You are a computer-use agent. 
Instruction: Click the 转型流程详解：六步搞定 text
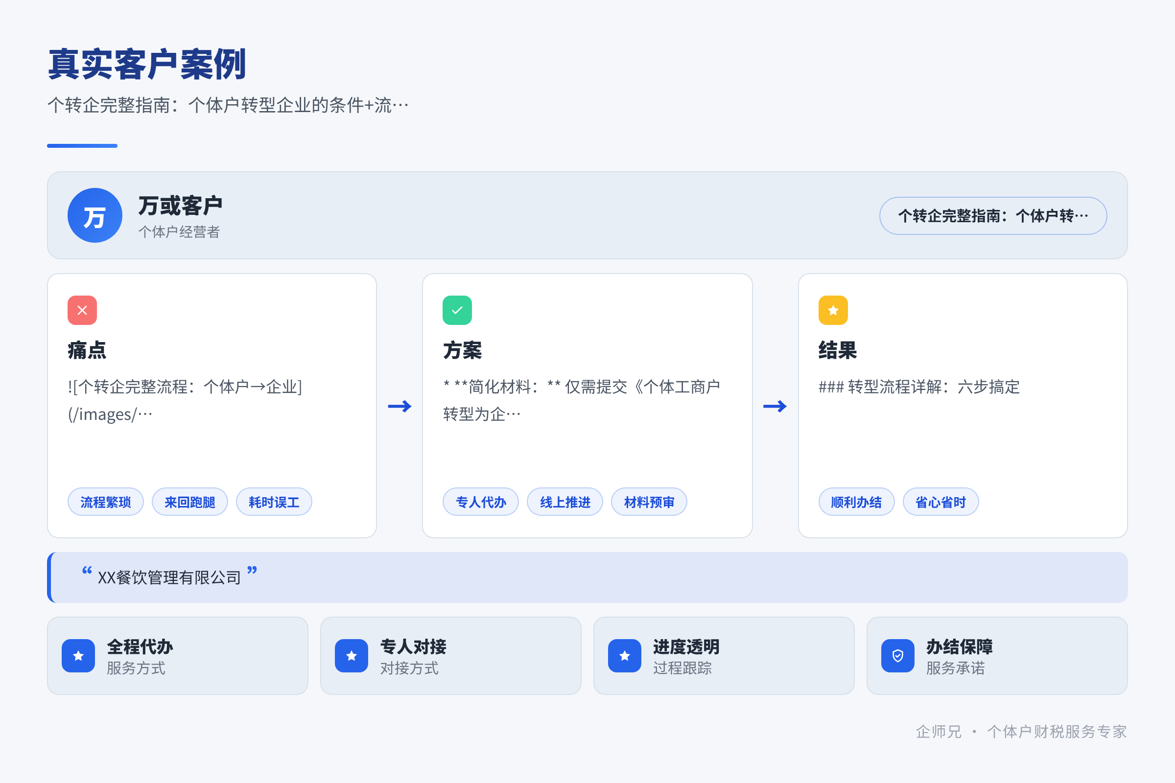pos(919,387)
